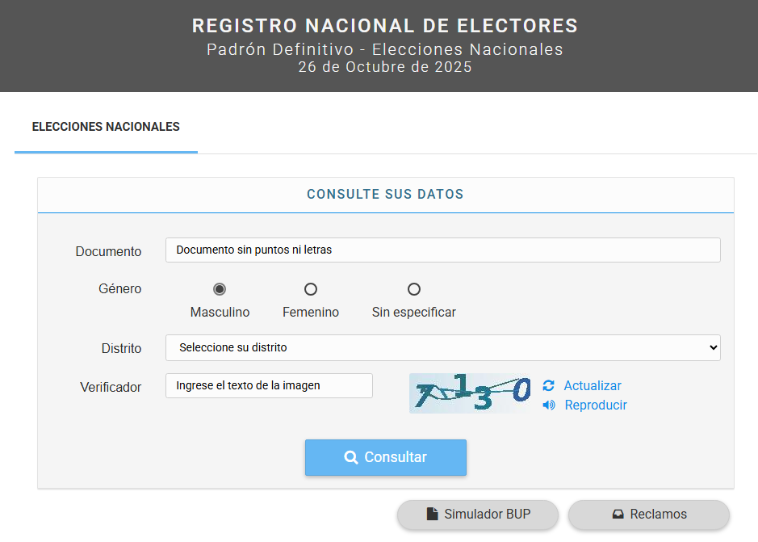Click the refresh icon beside Actualizar
The height and width of the screenshot is (542, 758).
pos(549,386)
